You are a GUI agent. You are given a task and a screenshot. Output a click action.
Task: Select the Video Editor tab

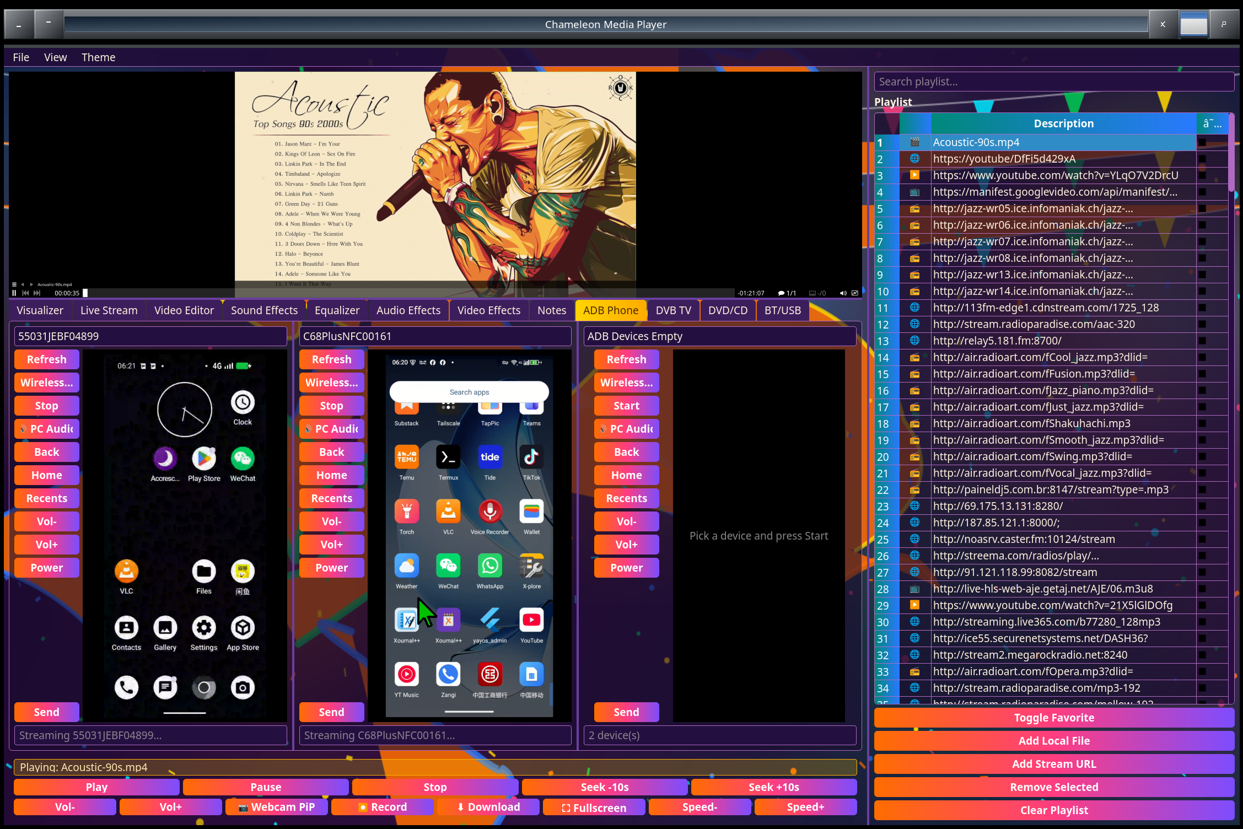184,310
